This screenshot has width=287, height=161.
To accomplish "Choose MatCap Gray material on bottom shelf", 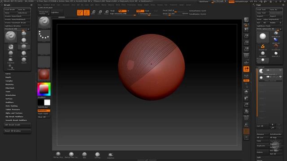I will [x=58, y=155].
